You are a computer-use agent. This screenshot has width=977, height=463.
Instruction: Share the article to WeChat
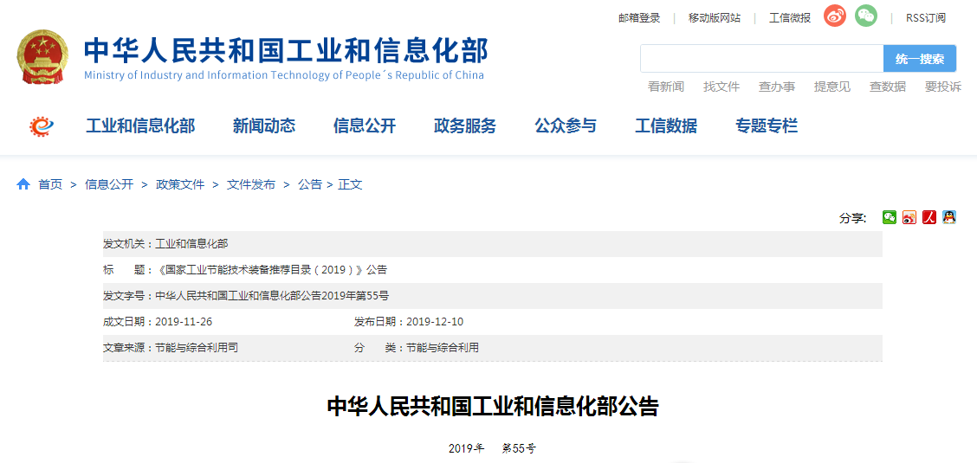click(890, 217)
